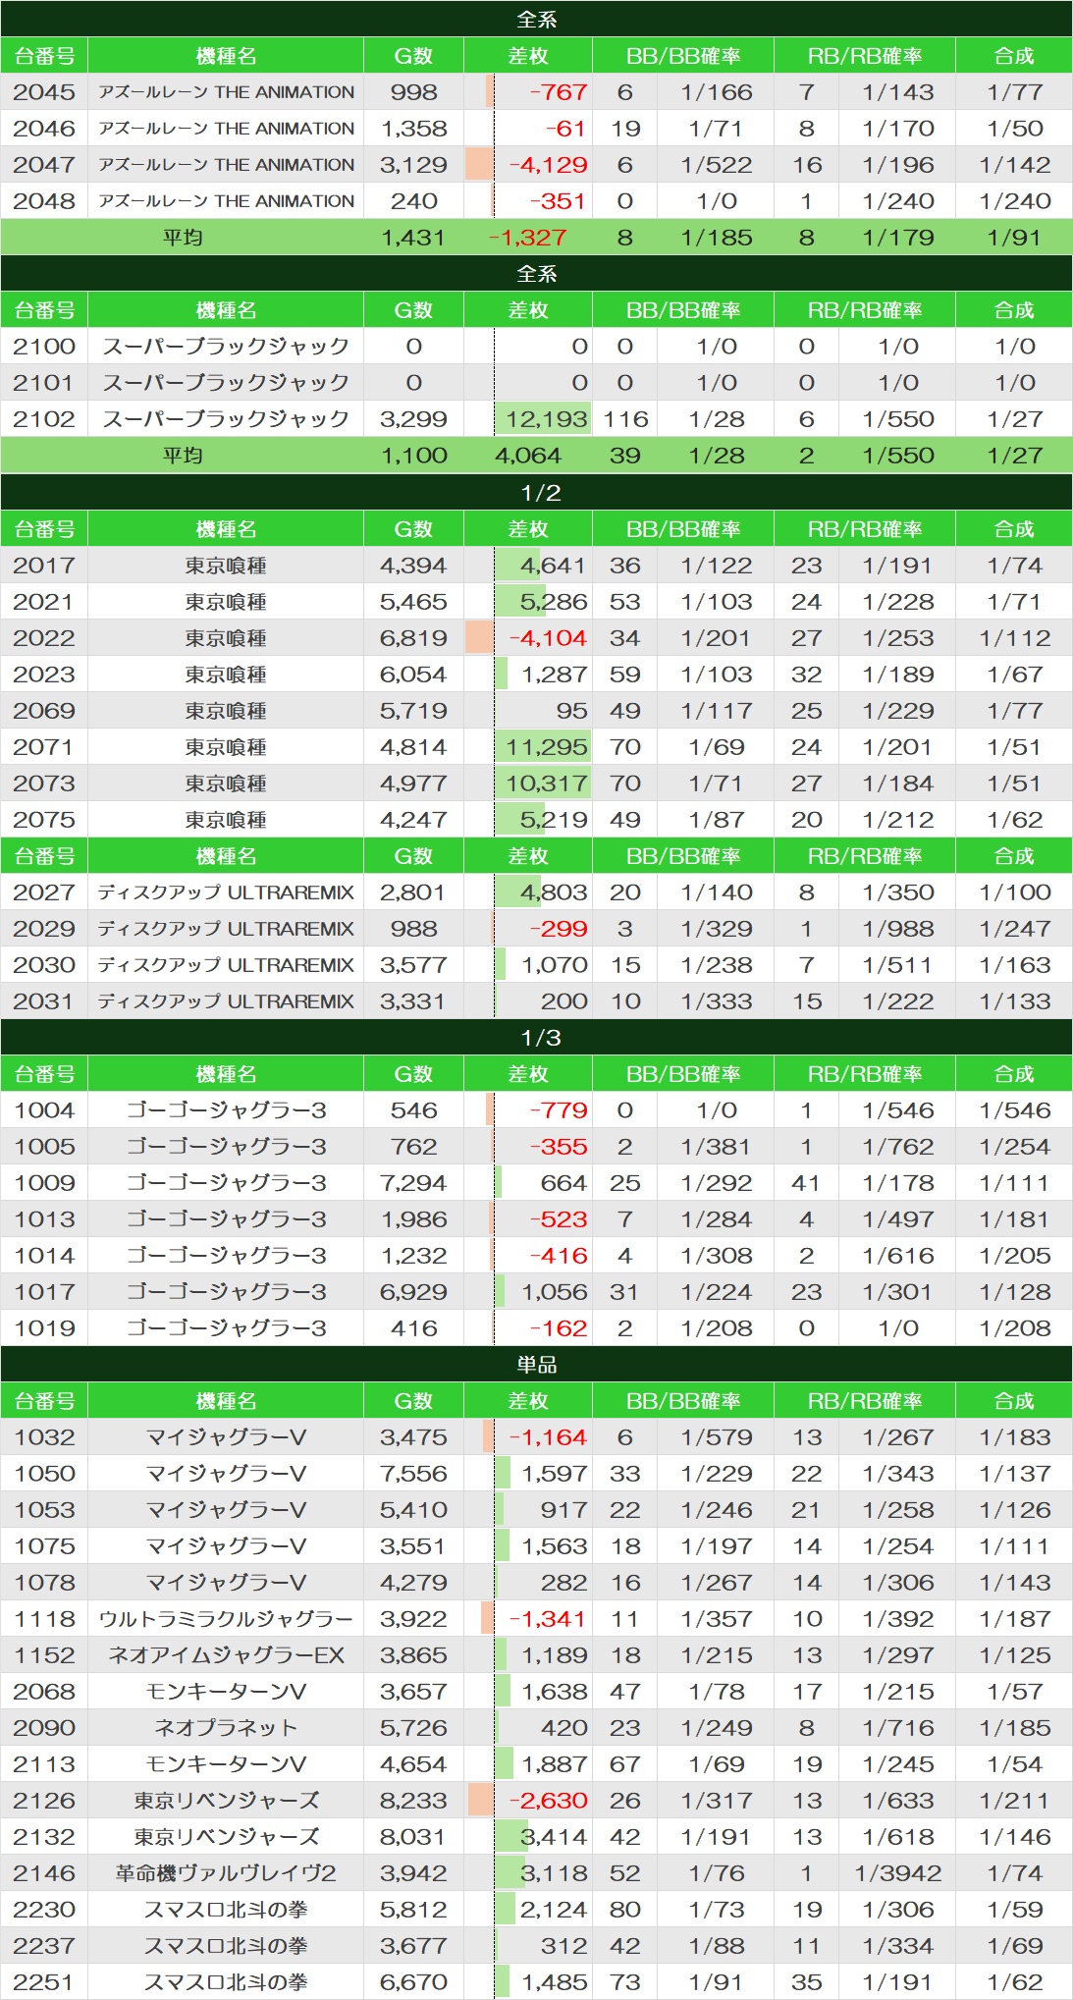Select difference value 200 in row 2031

[564, 1001]
